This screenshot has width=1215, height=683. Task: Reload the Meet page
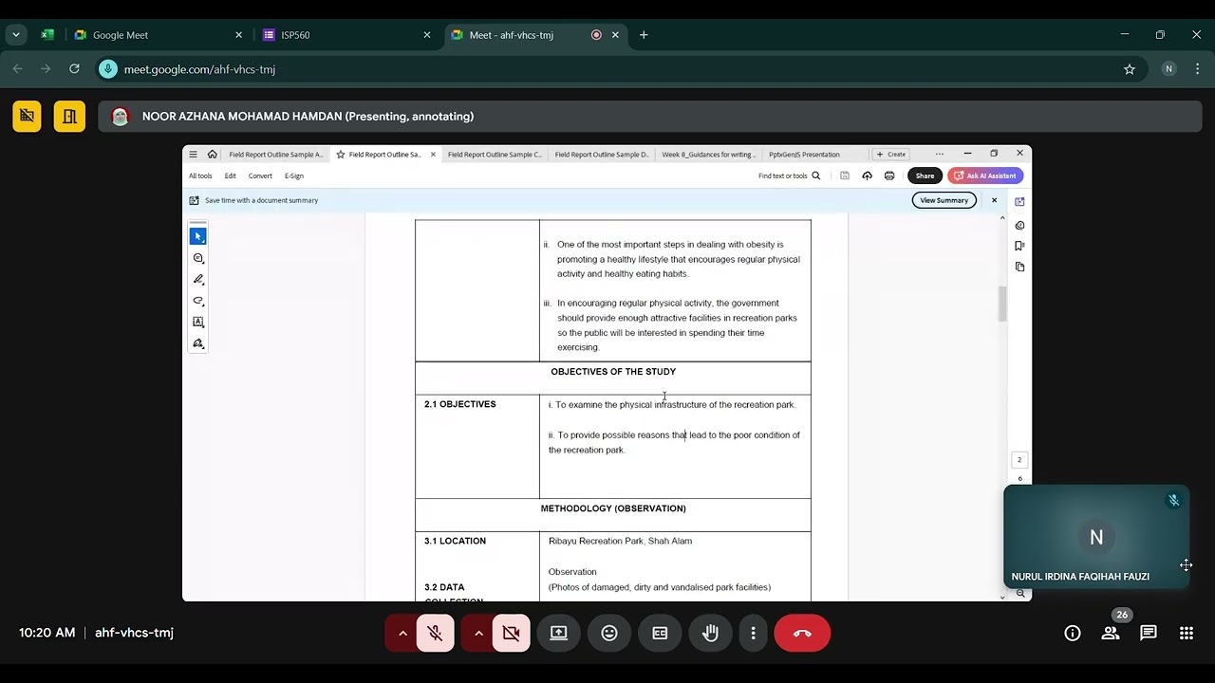tap(74, 69)
